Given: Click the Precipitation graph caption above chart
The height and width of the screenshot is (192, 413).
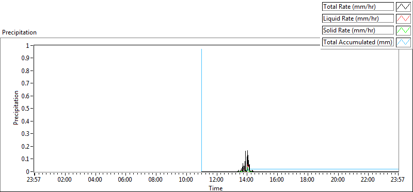Looking at the screenshot, I should point(19,32).
